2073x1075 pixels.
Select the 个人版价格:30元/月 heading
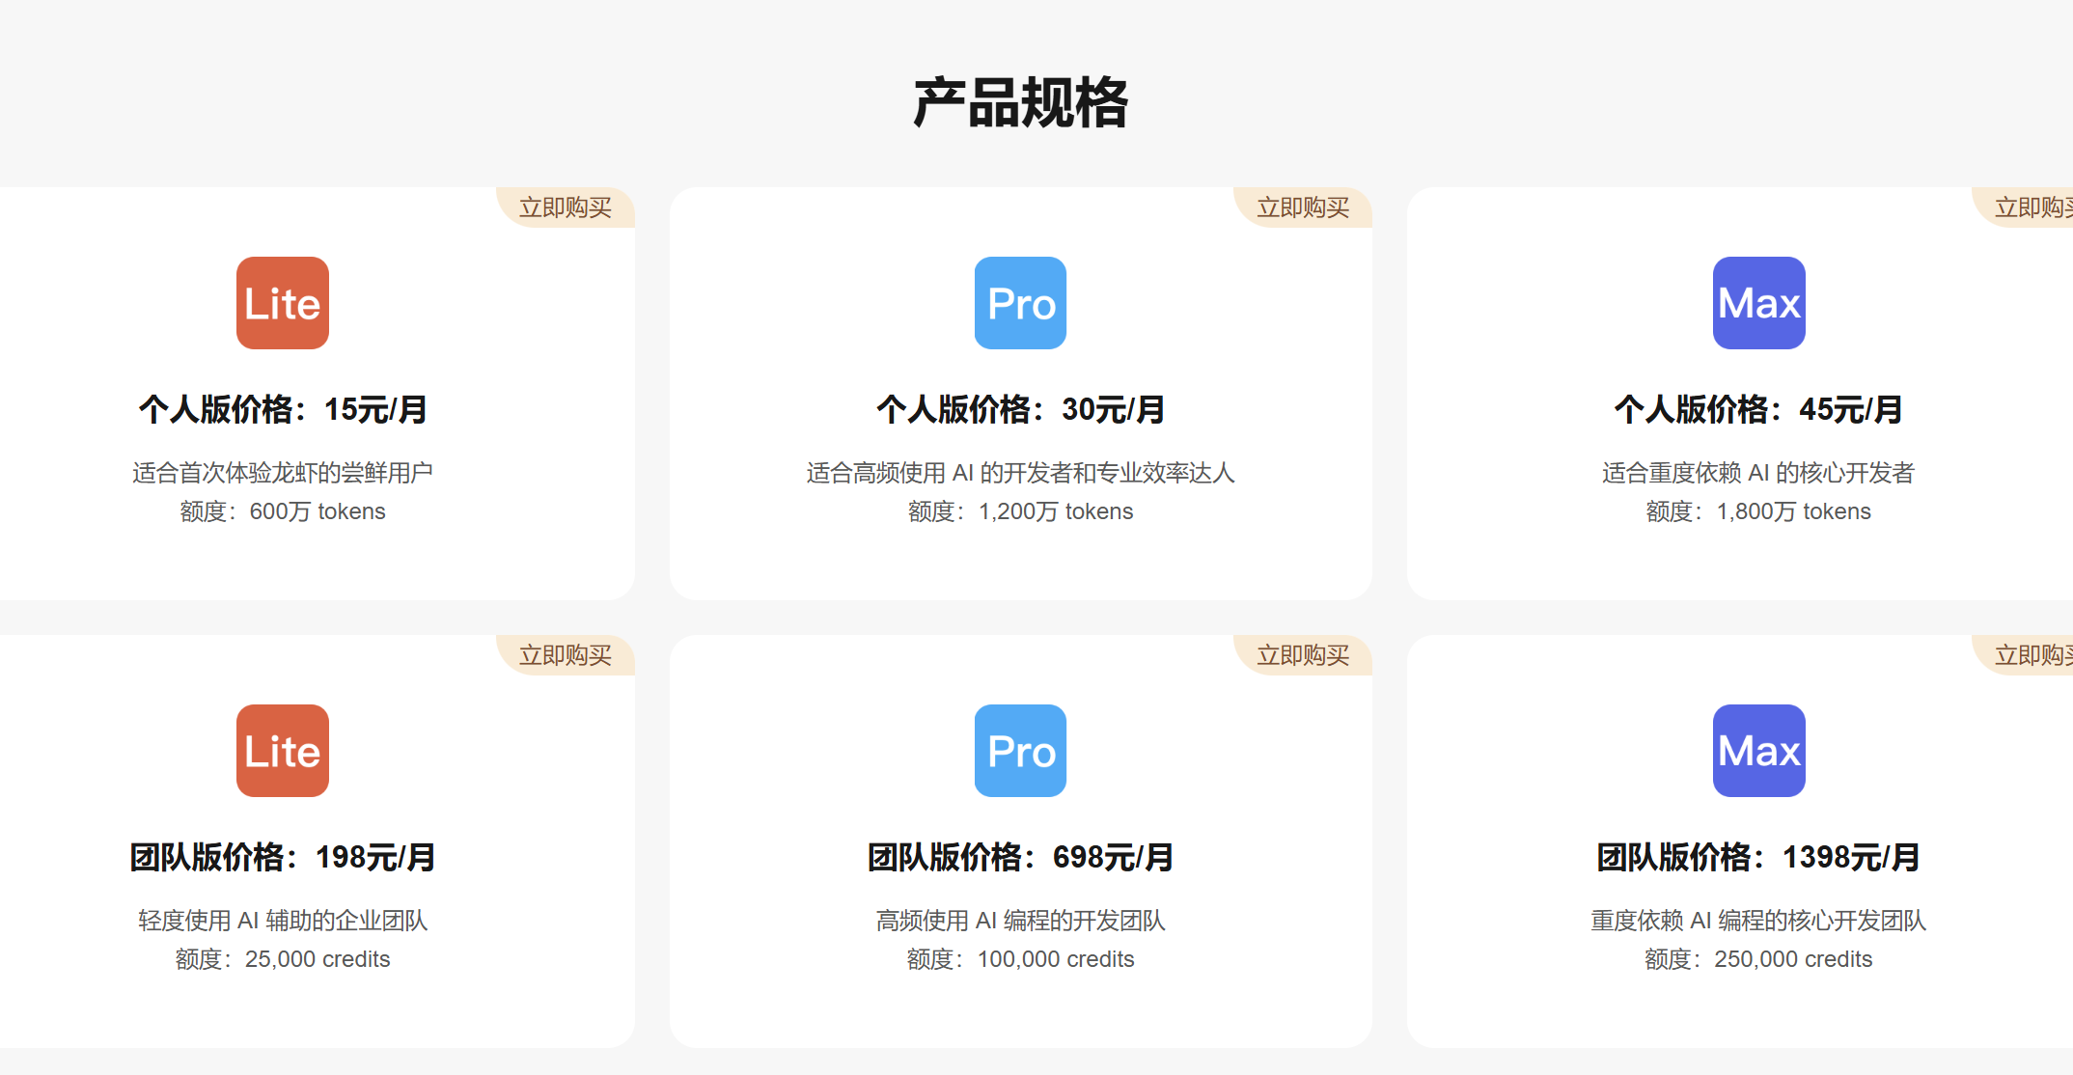pos(1020,409)
